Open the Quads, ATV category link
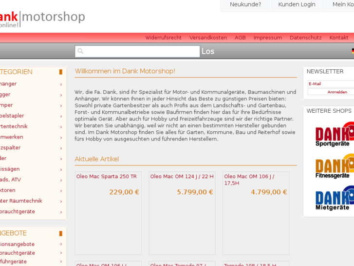The width and height of the screenshot is (354, 266). (x=10, y=180)
